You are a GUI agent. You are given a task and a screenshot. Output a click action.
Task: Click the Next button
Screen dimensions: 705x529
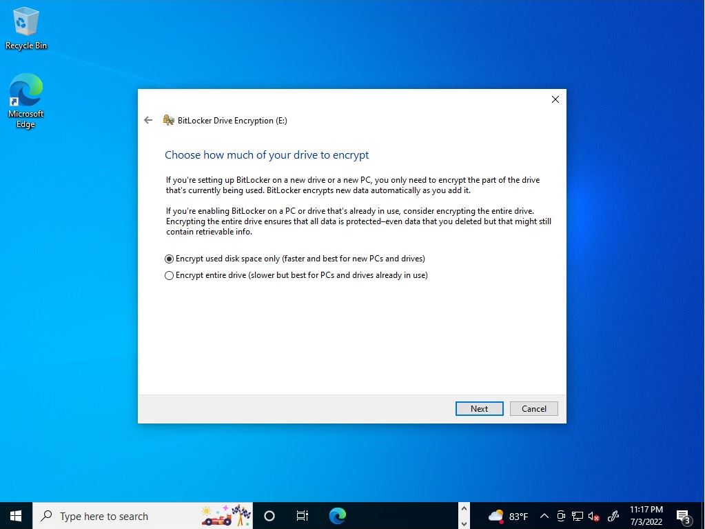pyautogui.click(x=479, y=408)
